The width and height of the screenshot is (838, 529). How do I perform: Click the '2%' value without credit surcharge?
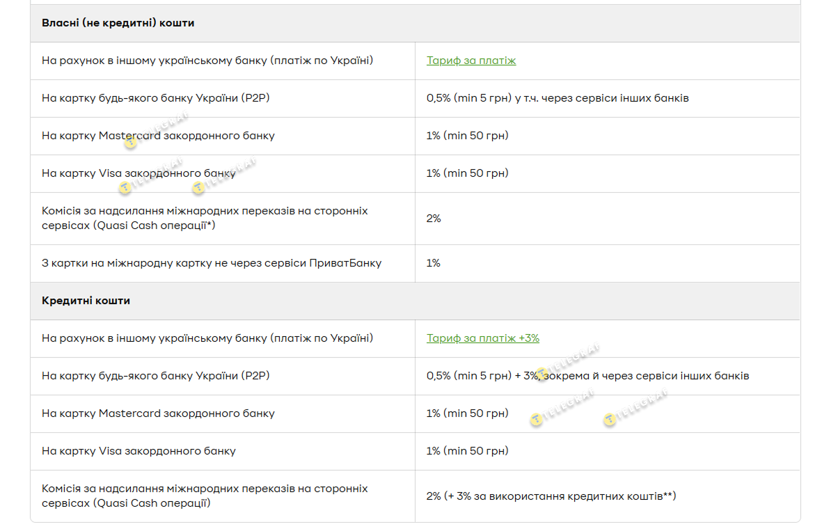(434, 219)
